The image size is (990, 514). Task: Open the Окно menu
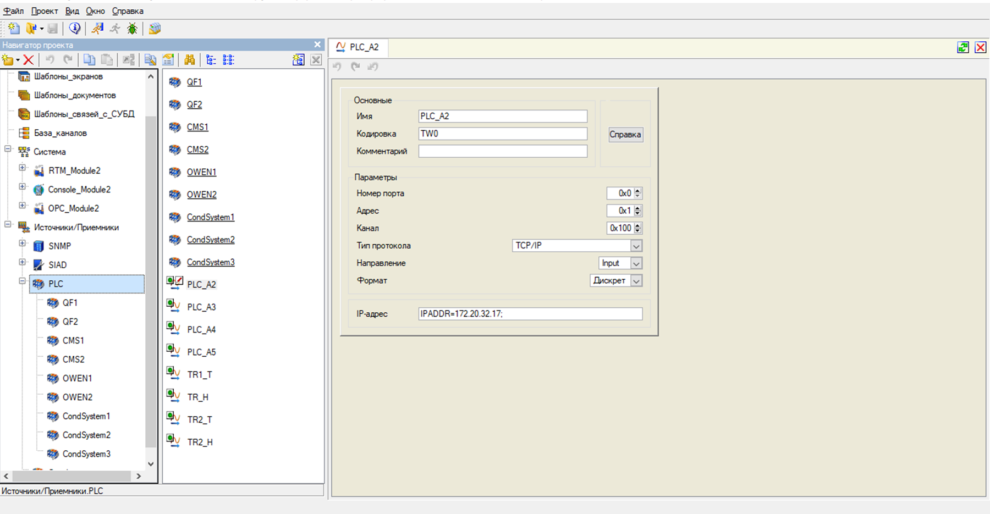coord(95,11)
